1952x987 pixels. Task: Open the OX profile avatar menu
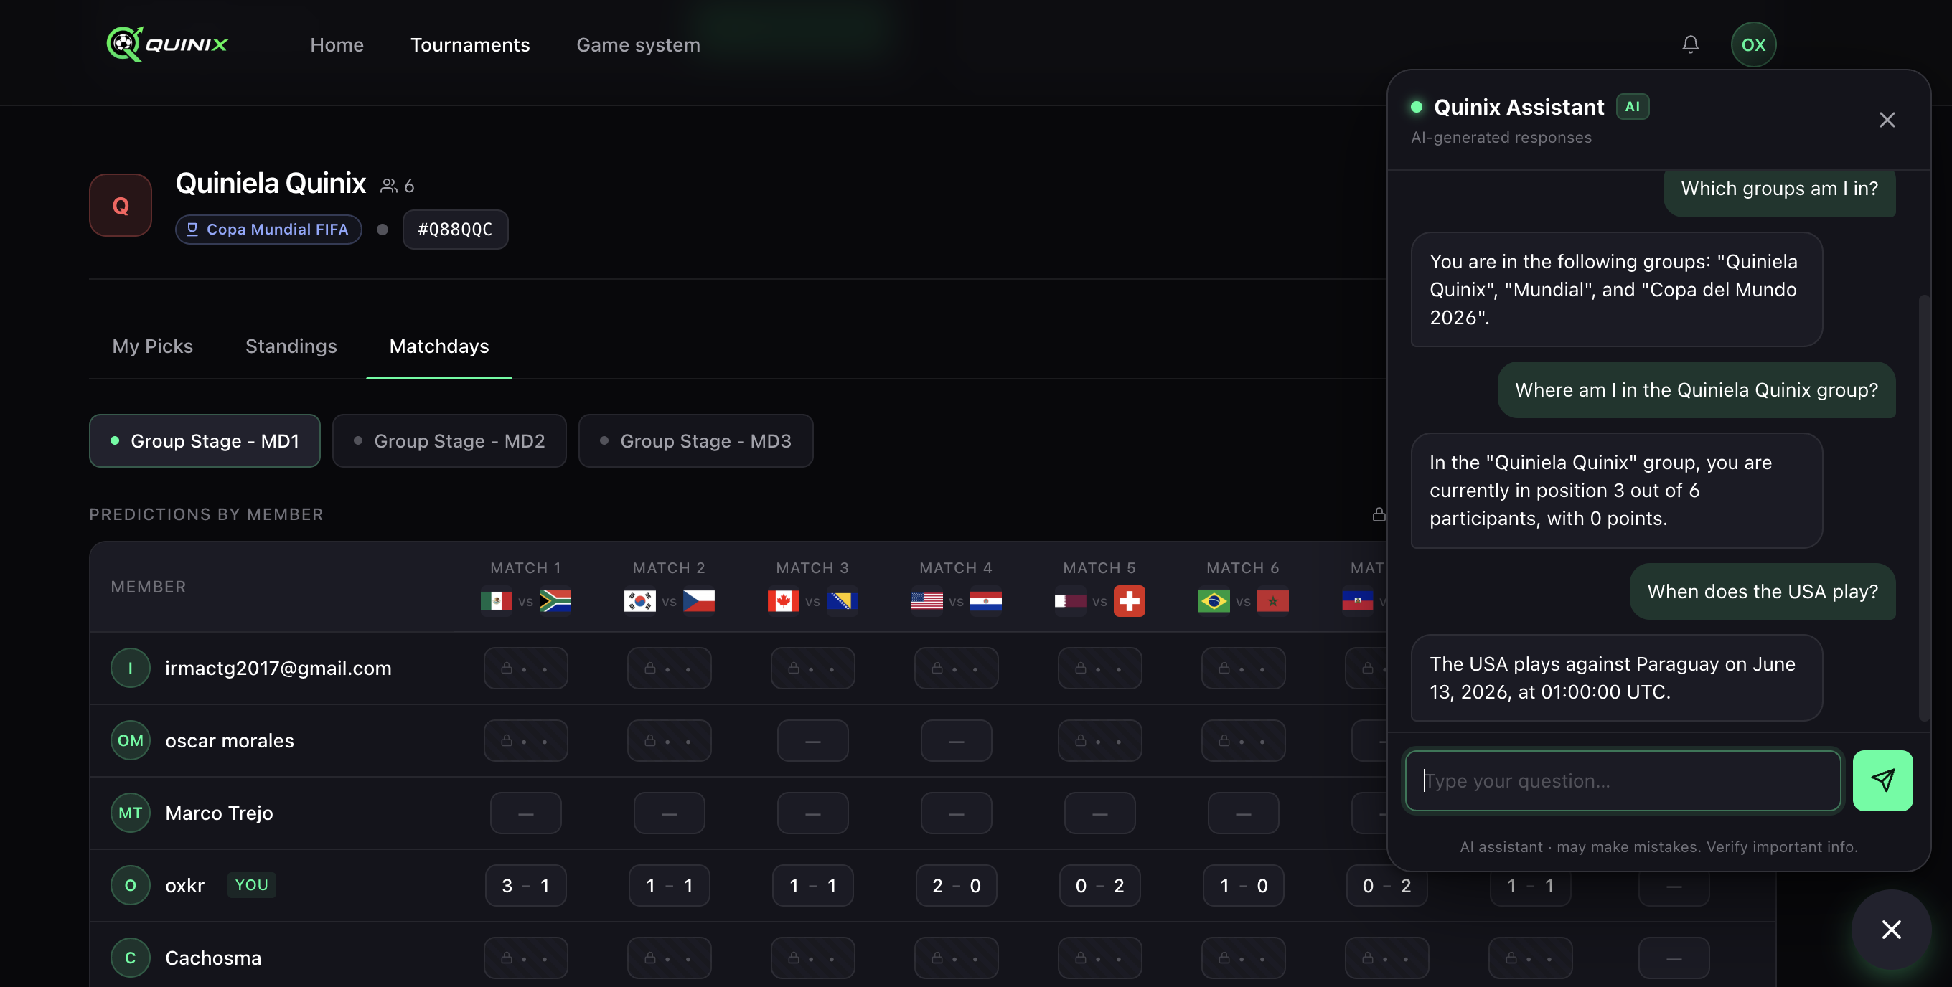(1752, 44)
